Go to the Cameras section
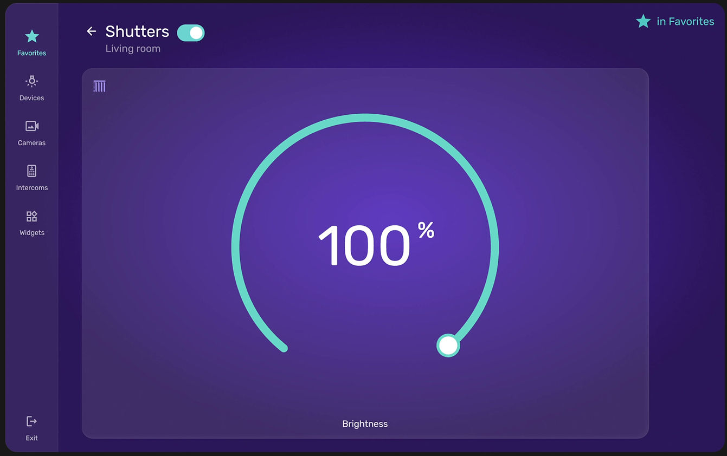 31,133
